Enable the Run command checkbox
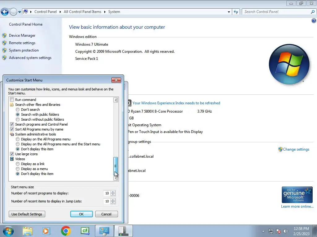The width and height of the screenshot is (317, 237). pos(12,100)
